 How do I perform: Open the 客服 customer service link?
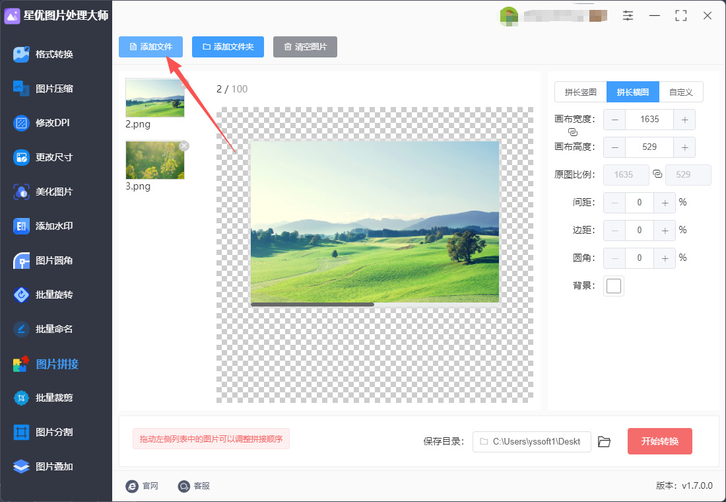click(194, 485)
